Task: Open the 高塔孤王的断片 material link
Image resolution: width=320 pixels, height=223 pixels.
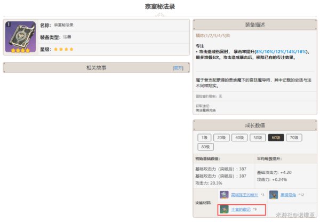Action: [246, 195]
